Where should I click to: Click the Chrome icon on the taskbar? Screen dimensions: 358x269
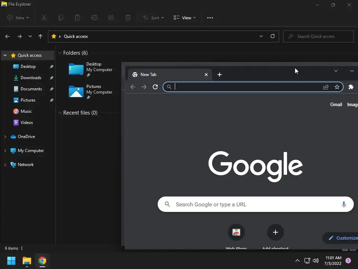tap(42, 261)
